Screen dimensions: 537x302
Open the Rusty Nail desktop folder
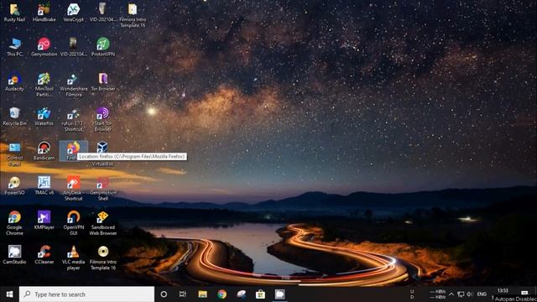[x=14, y=13]
